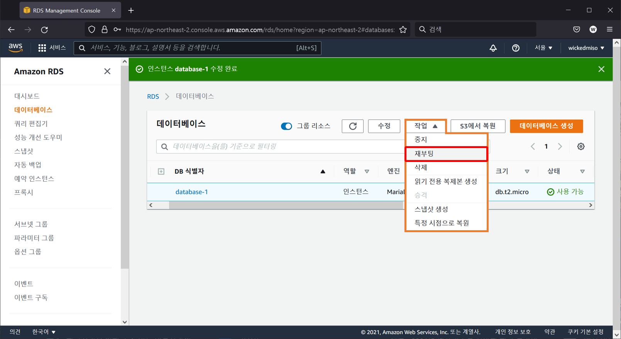Screen dimensions: 621x339
Task: Select 특정 시점으로 복원 menu item
Action: click(447, 223)
